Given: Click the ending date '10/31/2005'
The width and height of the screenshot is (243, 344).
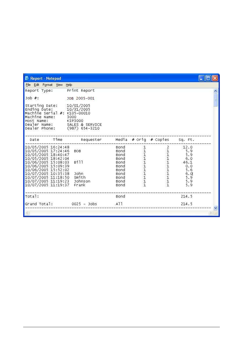Looking at the screenshot, I should pyautogui.click(x=78, y=109).
